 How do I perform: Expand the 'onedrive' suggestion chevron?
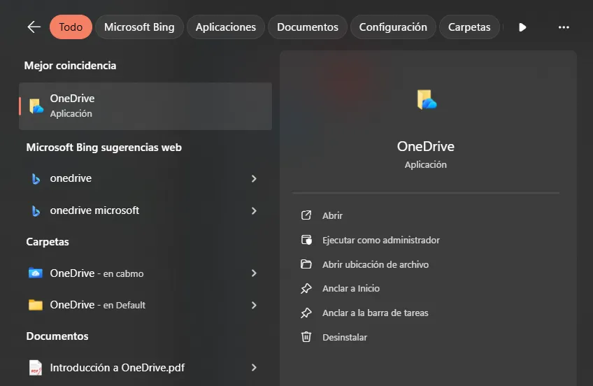tap(254, 178)
